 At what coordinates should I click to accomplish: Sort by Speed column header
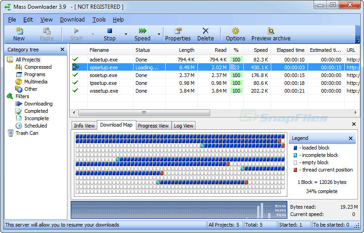257,50
